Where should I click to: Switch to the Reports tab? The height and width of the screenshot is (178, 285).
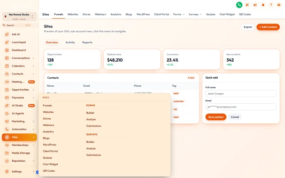pos(87,42)
